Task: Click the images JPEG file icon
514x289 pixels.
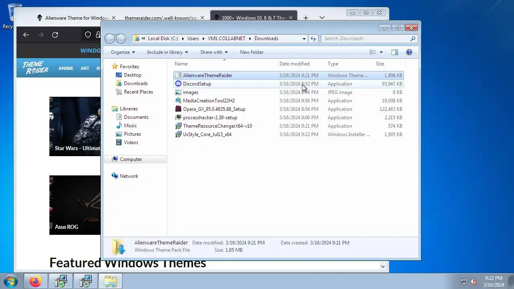Action: (178, 92)
